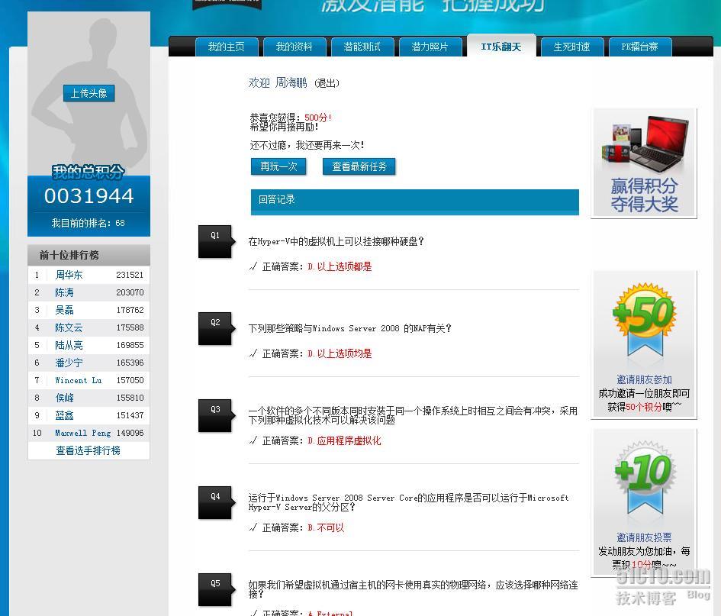Open the 邀请朋友参加 invite link
This screenshot has height=616, width=721.
(x=644, y=379)
